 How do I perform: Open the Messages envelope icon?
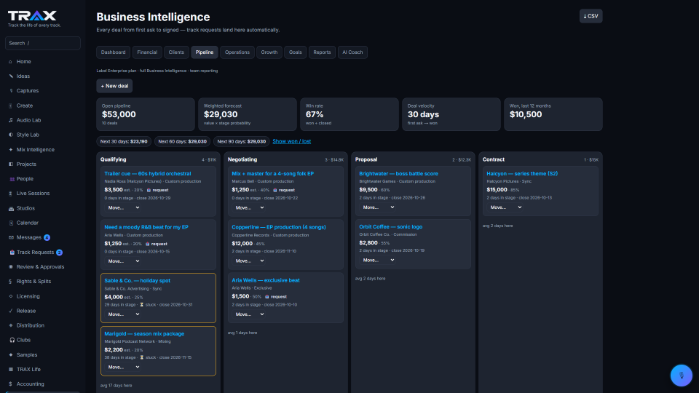pyautogui.click(x=11, y=237)
